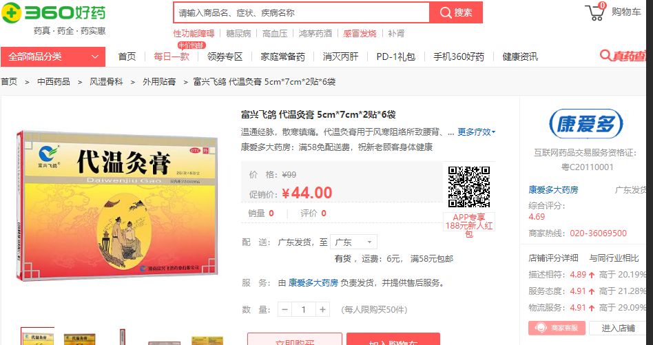Open the 每日一款 nav tab
Viewport: 653px width, 345px height.
tap(172, 56)
